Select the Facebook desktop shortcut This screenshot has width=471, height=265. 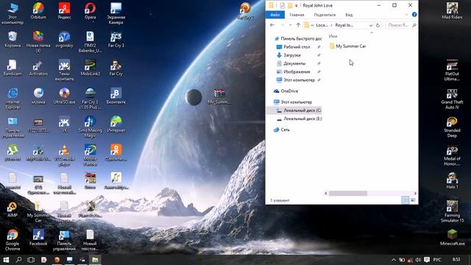pyautogui.click(x=38, y=237)
